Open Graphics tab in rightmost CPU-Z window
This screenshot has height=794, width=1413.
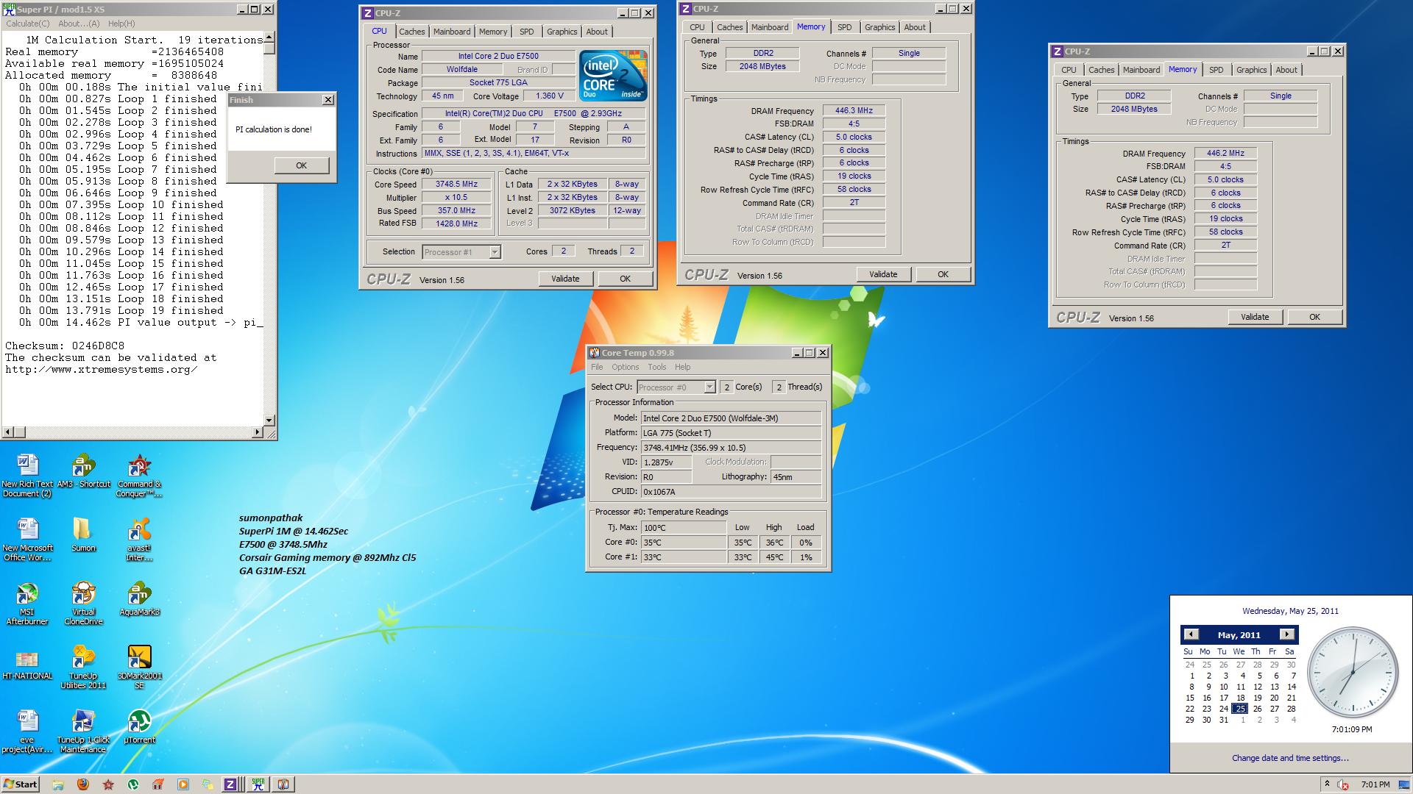(1251, 70)
